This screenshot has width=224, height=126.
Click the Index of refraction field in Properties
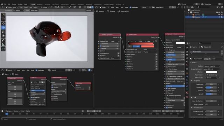click(x=211, y=101)
